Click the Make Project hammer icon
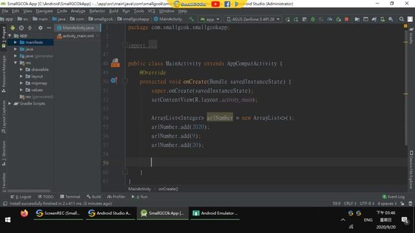 191,19
